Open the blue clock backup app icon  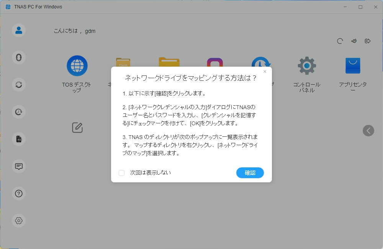pos(261,62)
